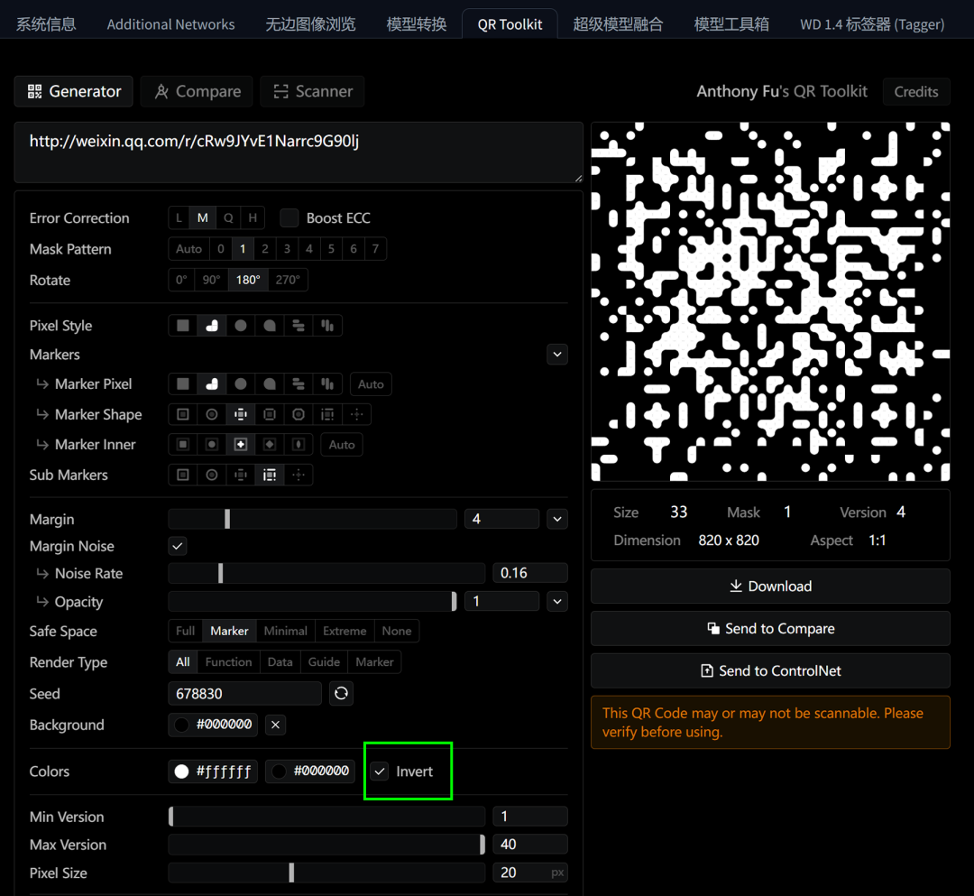Select the square Pixel Style icon

coord(182,325)
